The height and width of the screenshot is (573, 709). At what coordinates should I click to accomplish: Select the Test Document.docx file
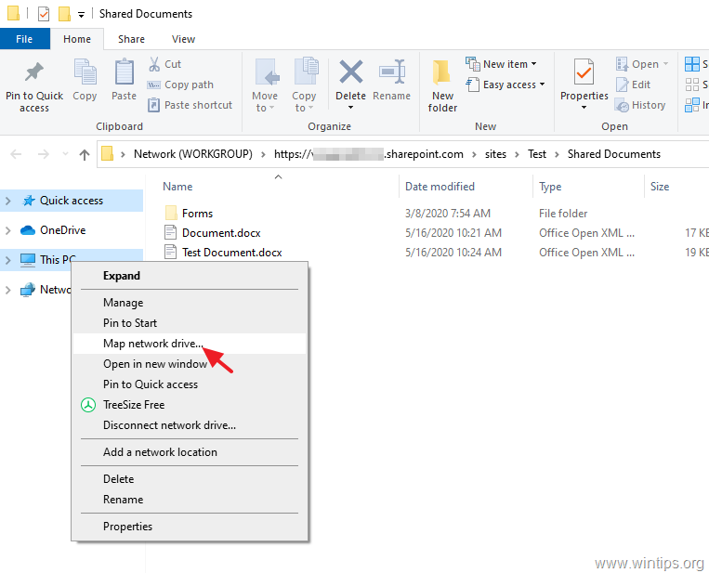coord(231,253)
